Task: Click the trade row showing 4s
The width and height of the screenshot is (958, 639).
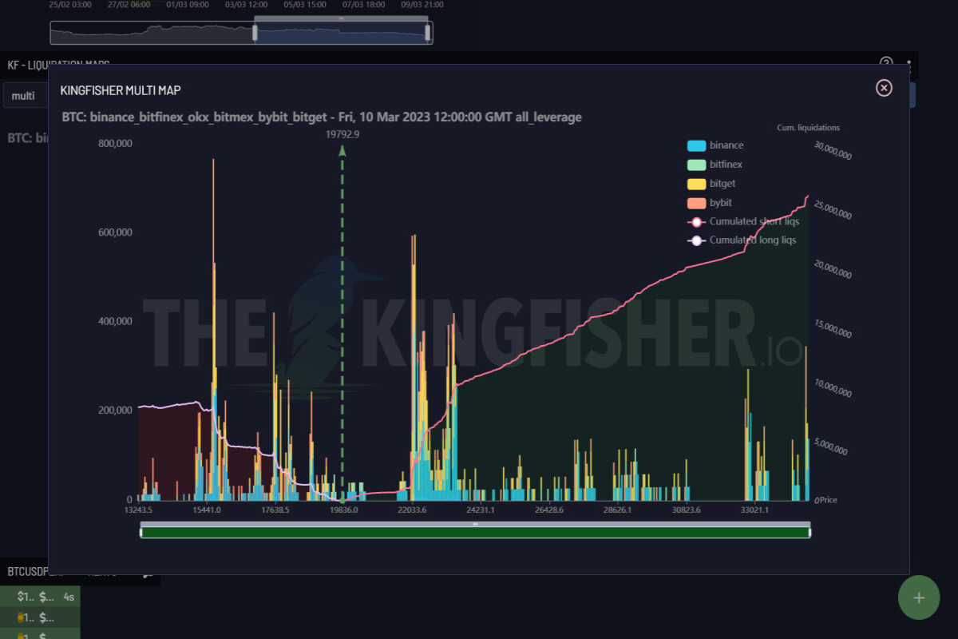Action: 40,597
